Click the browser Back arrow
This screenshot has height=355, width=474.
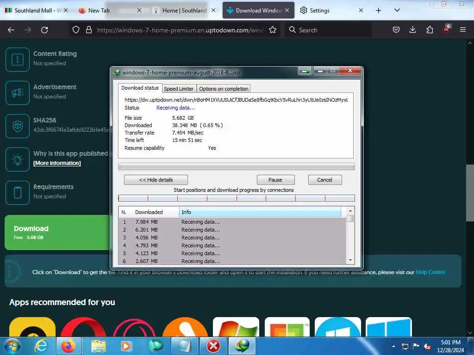[11, 30]
